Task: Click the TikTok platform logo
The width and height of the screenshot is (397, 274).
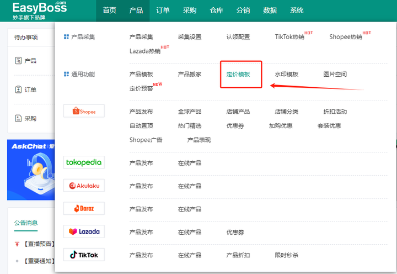Action: click(84, 255)
